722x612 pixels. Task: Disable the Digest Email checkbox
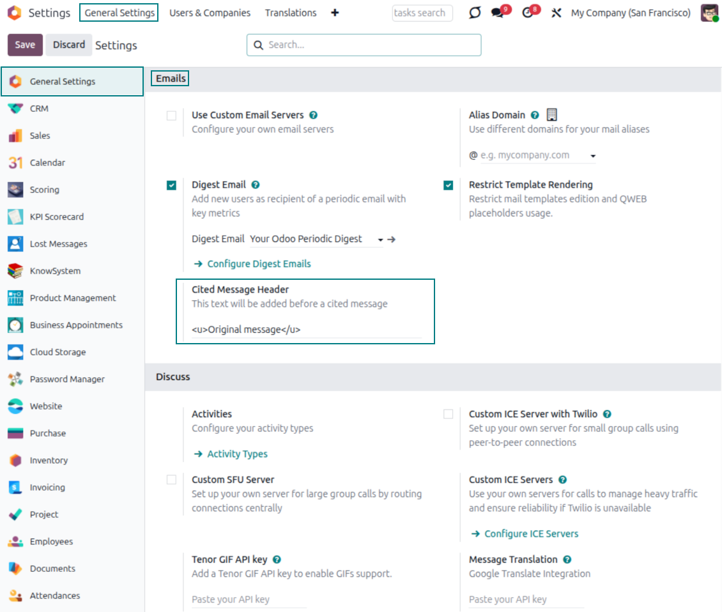pyautogui.click(x=171, y=185)
